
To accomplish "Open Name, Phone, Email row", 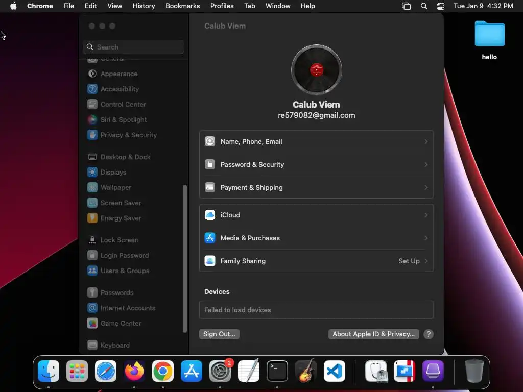I will click(316, 142).
